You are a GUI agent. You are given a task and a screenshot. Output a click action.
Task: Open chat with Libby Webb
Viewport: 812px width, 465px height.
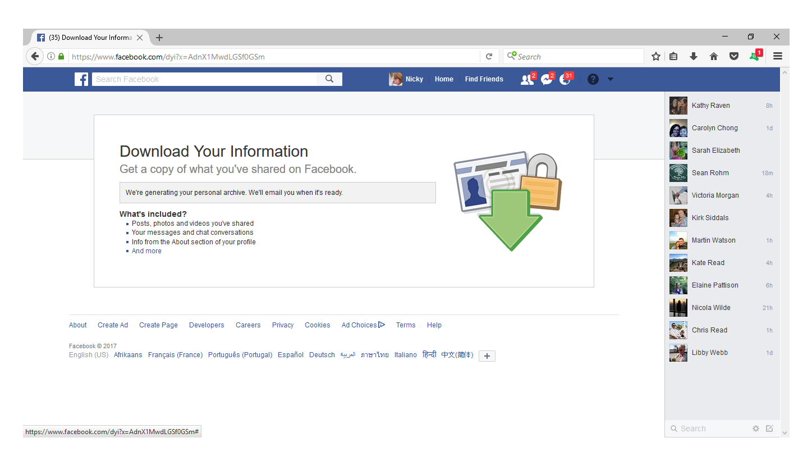(722, 353)
